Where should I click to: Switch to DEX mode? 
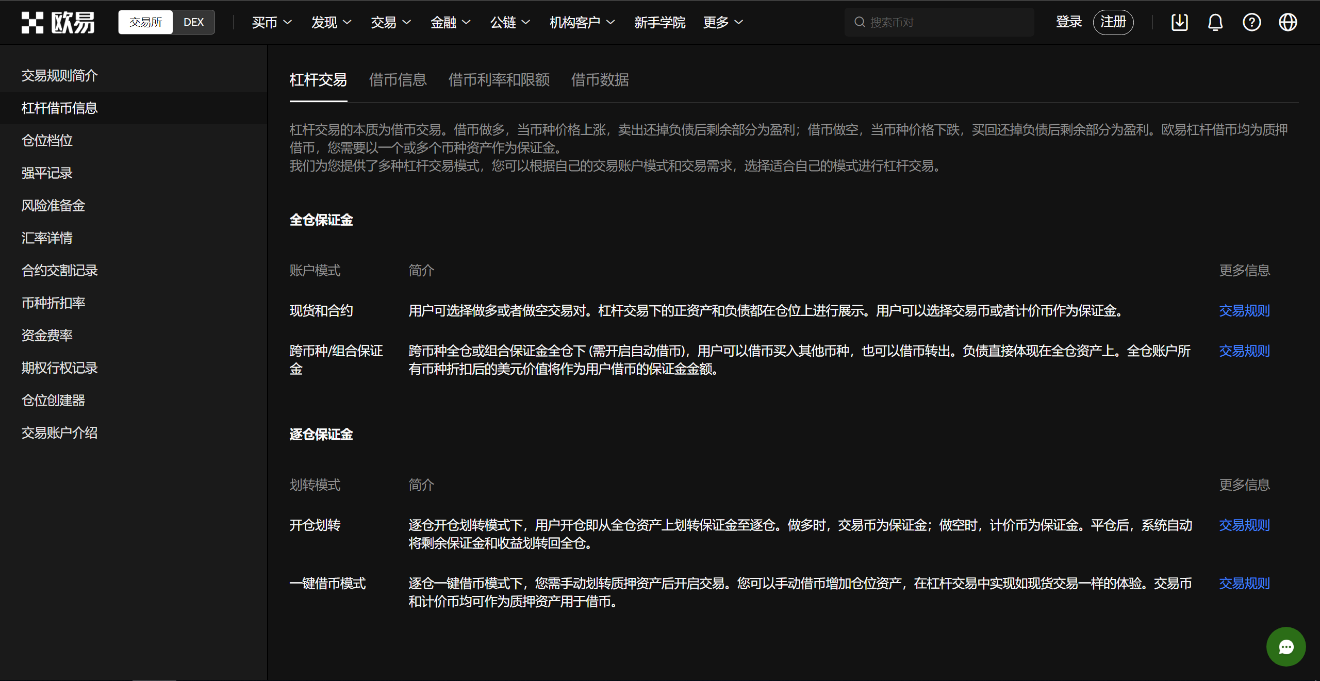(193, 22)
